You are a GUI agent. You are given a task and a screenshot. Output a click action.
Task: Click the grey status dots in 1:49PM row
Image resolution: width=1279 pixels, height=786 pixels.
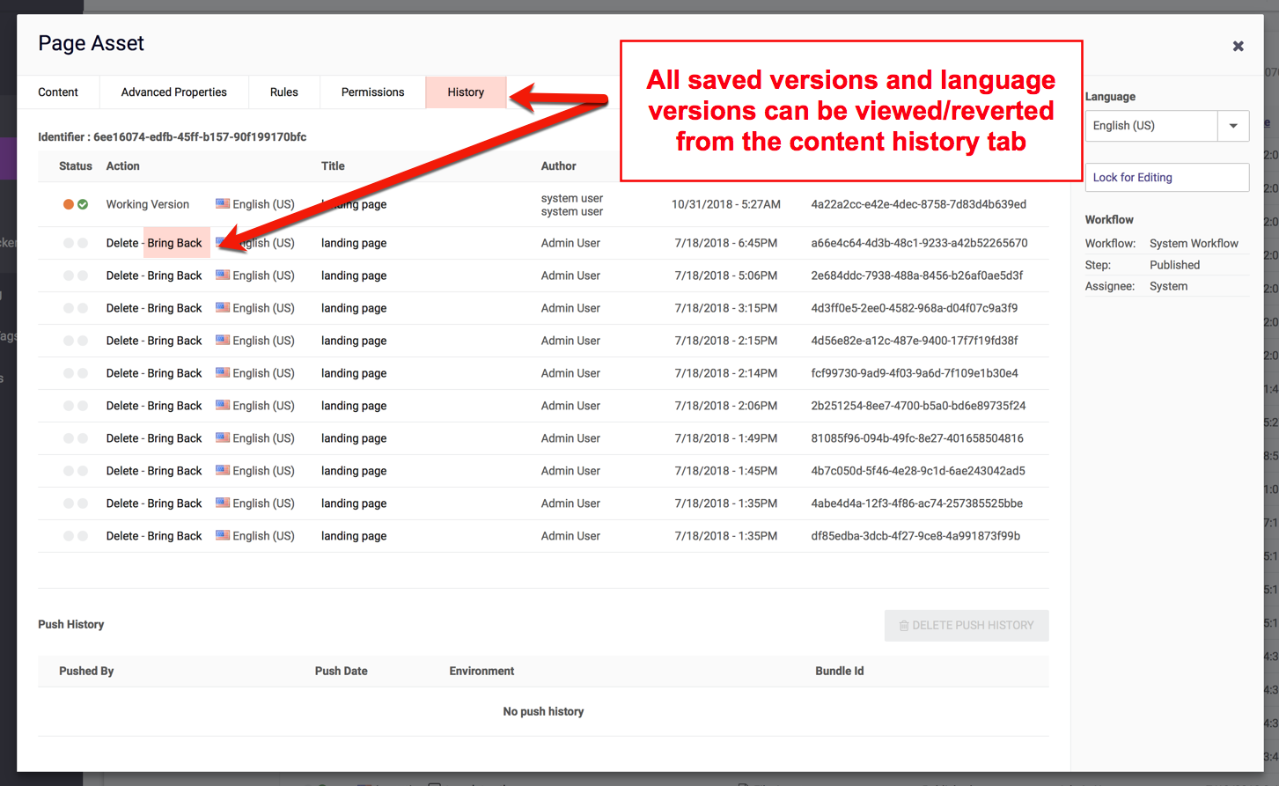[76, 438]
